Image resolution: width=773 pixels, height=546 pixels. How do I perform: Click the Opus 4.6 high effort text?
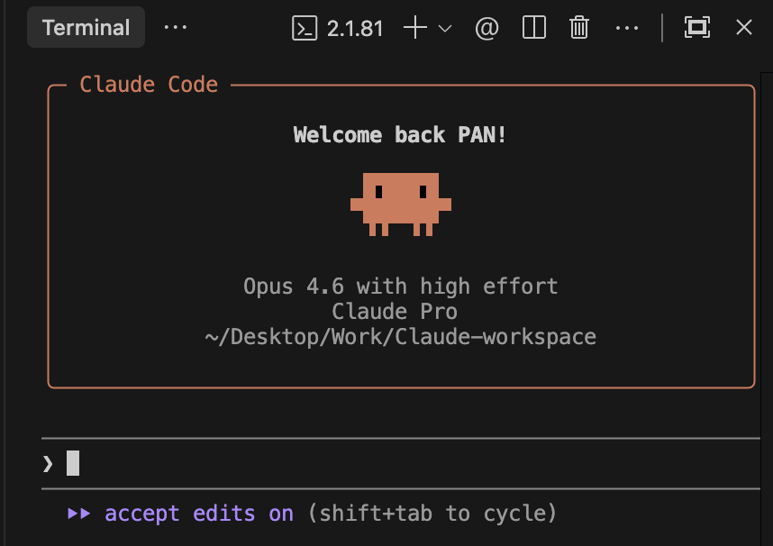tap(400, 287)
